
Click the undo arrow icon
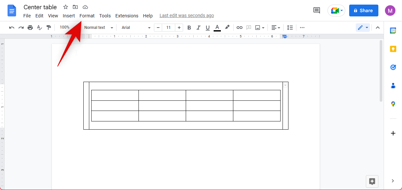(x=12, y=28)
